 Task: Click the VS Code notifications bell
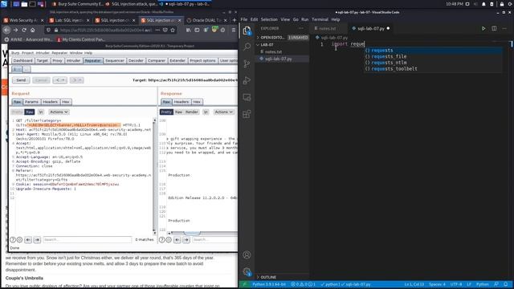[506, 284]
